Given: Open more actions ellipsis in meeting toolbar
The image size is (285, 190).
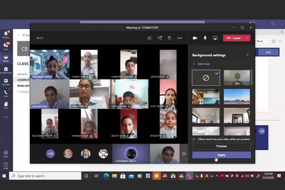Looking at the screenshot, I should point(180,38).
